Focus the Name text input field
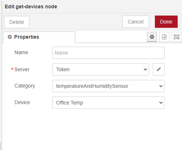 [x=108, y=53]
